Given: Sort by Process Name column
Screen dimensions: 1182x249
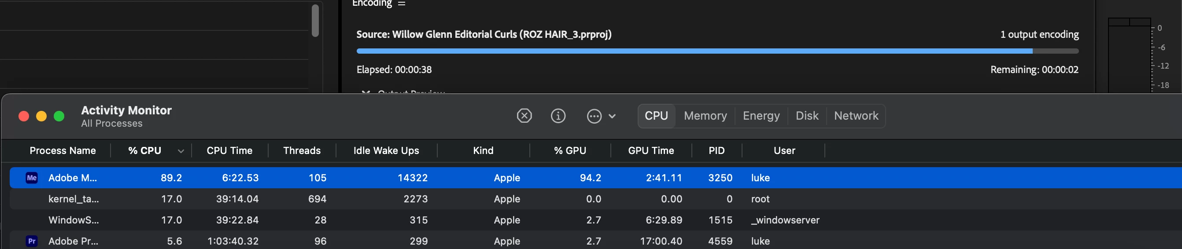Looking at the screenshot, I should 63,150.
